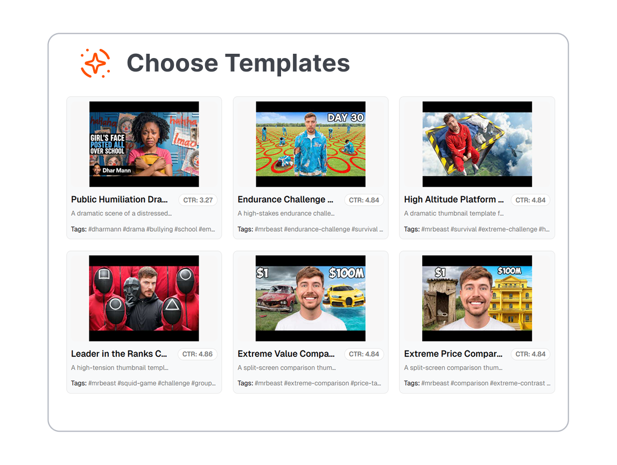Click the Extreme Price Comparison tags line
This screenshot has height=465, width=617.
tap(477, 383)
